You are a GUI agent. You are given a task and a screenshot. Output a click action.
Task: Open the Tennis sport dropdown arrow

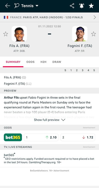(x=37, y=6)
